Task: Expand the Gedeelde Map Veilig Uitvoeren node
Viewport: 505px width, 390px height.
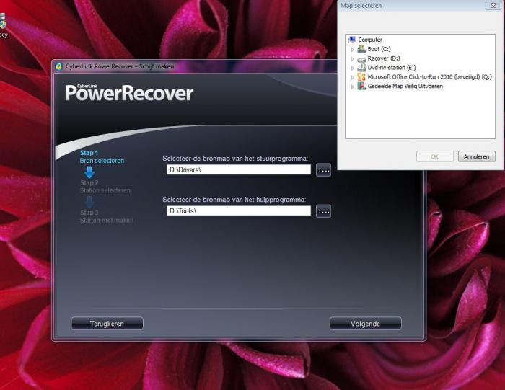Action: click(x=352, y=87)
